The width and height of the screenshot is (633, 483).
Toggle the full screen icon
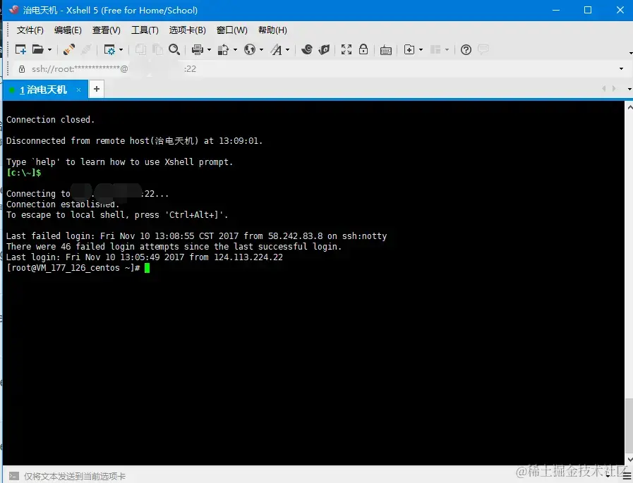point(346,49)
